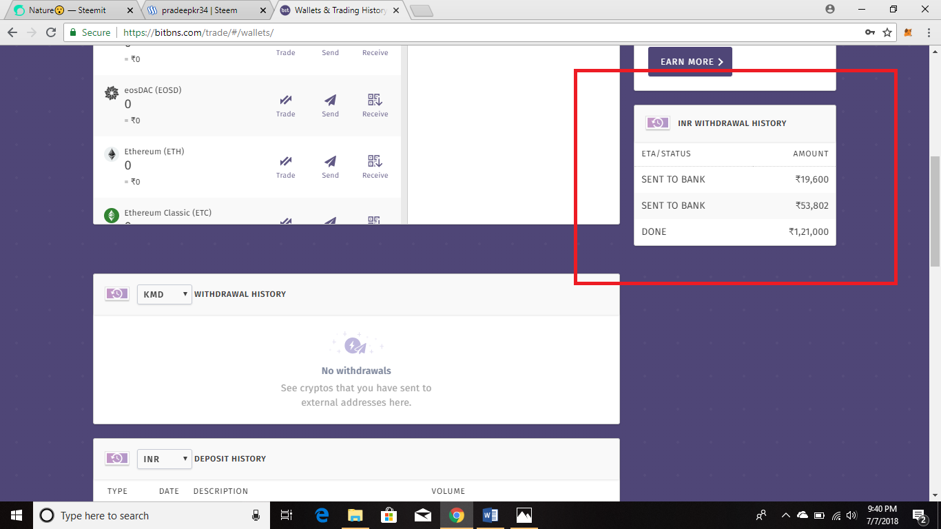
Task: Click the Deposit History icon beside INR
Action: coord(117,459)
